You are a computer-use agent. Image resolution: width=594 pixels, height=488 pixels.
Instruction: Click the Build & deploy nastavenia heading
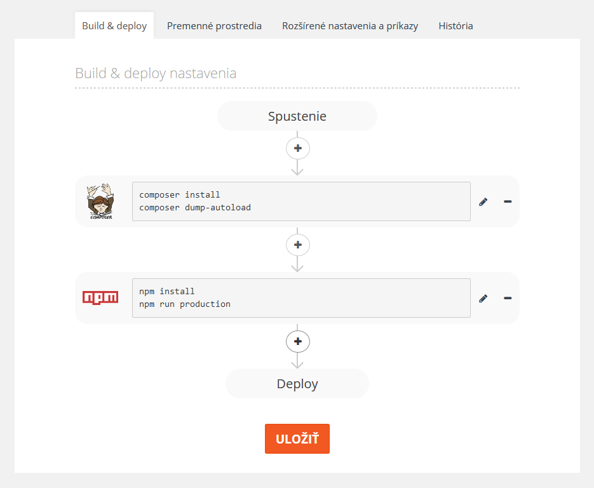[156, 73]
